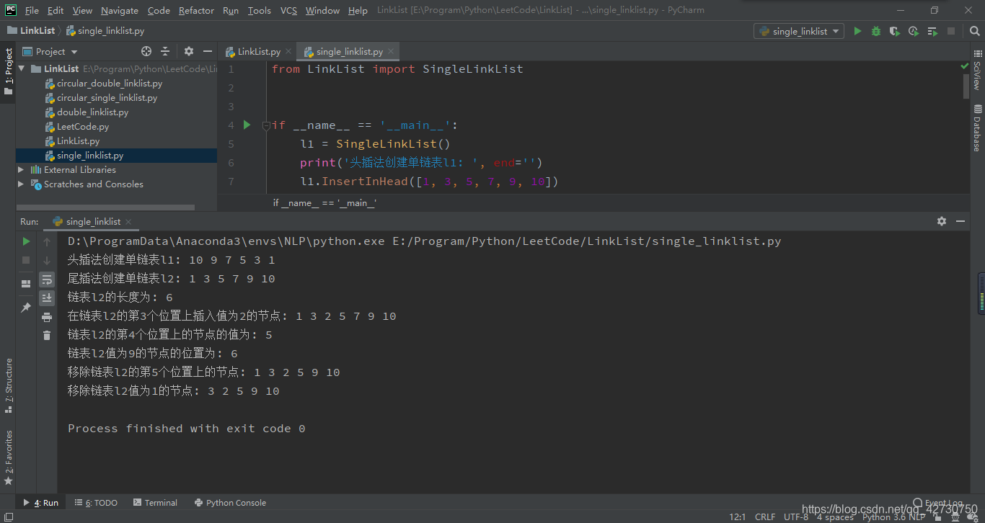This screenshot has height=523, width=985.
Task: Collapse all in Project panel
Action: (165, 51)
